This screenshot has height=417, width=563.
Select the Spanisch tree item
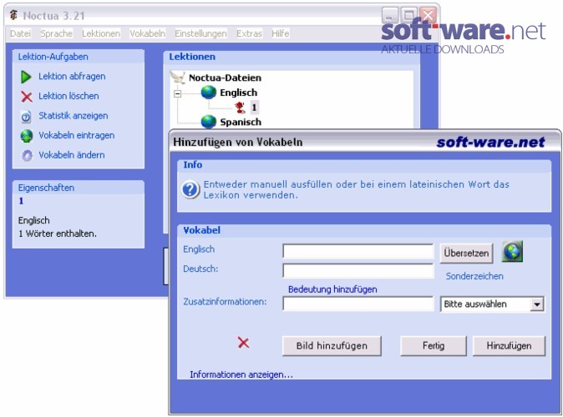click(241, 122)
